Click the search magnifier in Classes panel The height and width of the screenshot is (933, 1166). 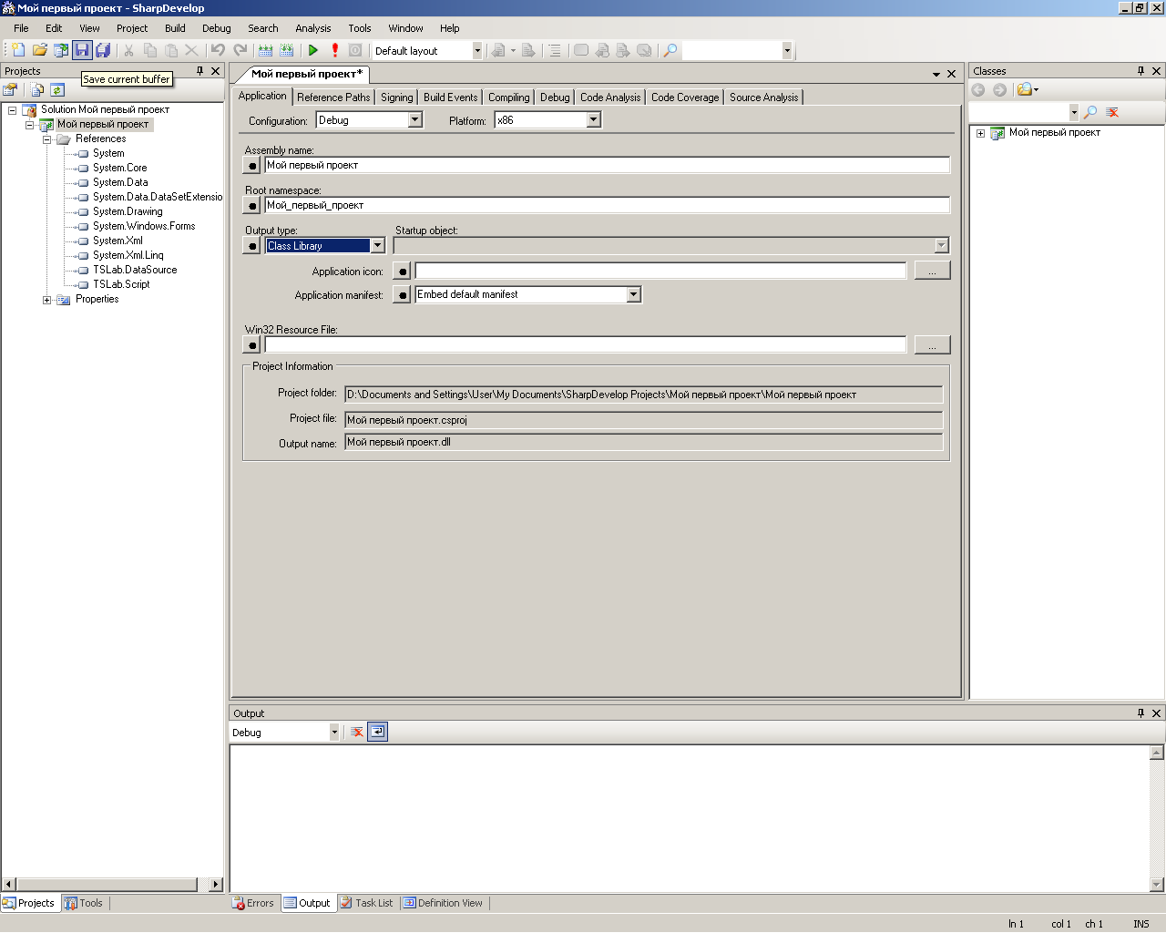1090,112
